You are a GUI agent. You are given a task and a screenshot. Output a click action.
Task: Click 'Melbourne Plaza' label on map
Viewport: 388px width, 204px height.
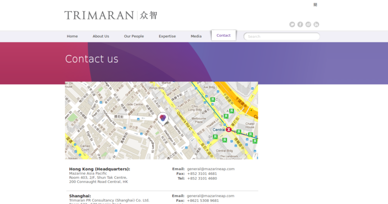click(199, 120)
